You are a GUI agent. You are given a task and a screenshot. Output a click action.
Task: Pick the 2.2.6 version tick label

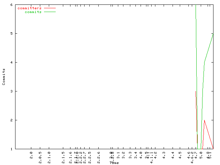(x=99, y=155)
